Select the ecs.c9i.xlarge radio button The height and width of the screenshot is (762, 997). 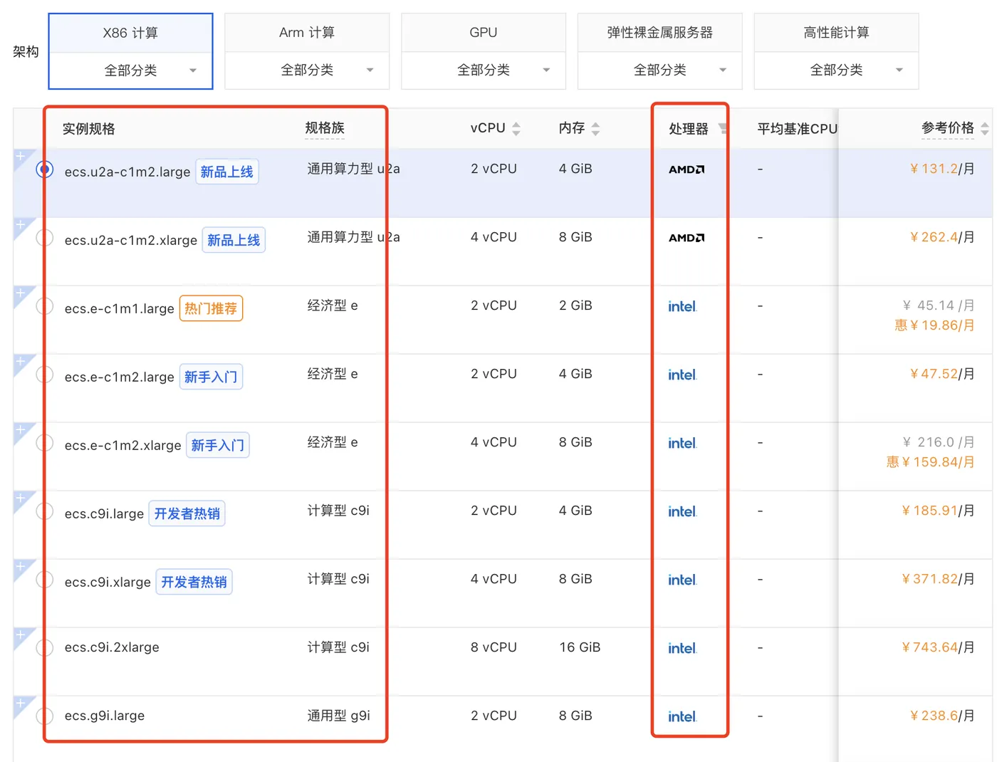pyautogui.click(x=45, y=580)
